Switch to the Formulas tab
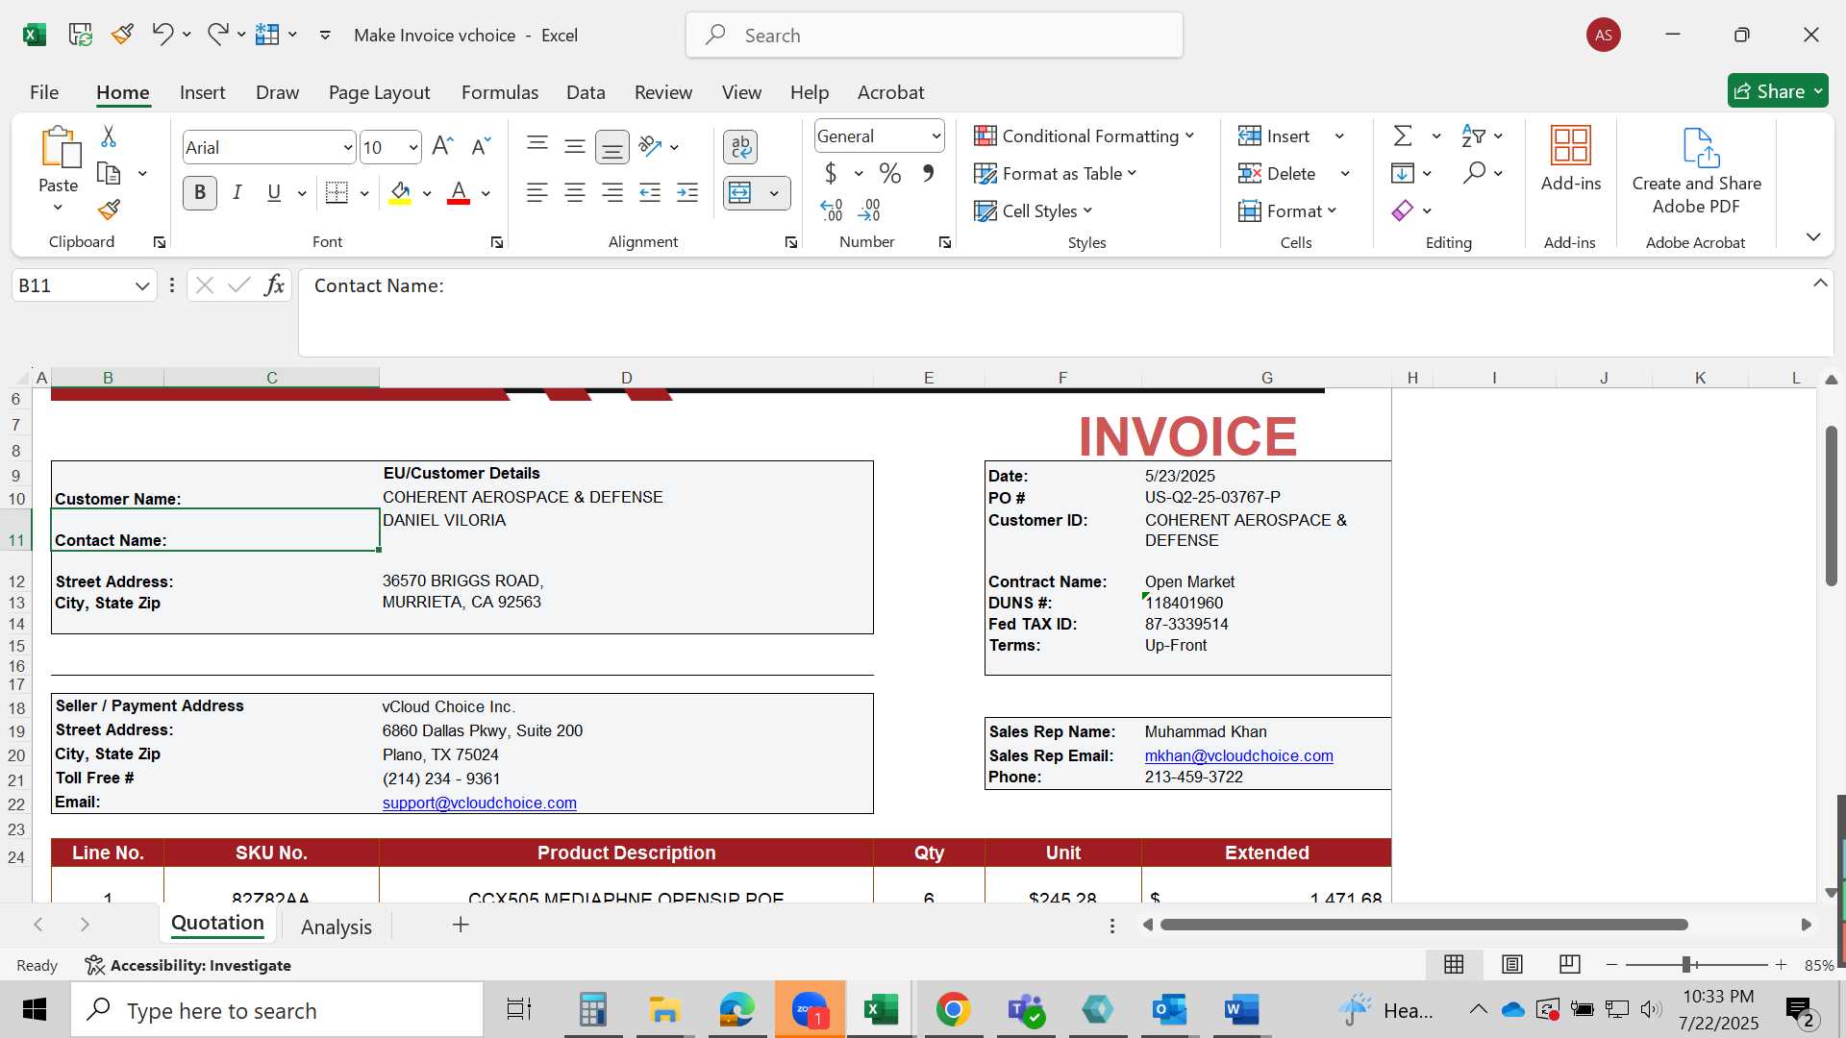 [499, 92]
